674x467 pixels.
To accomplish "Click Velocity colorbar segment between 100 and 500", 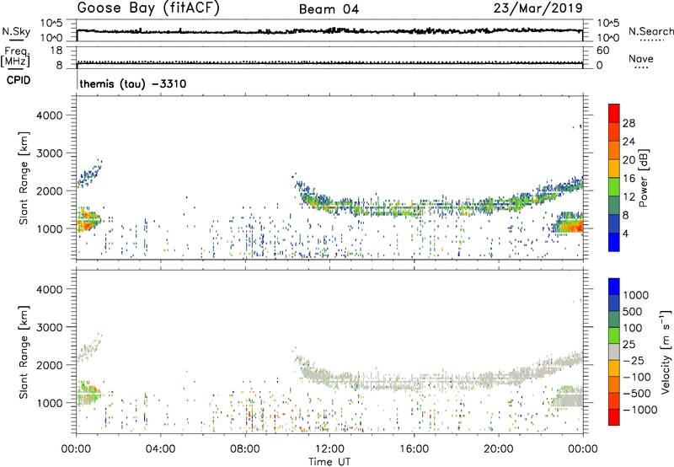I will click(x=614, y=319).
